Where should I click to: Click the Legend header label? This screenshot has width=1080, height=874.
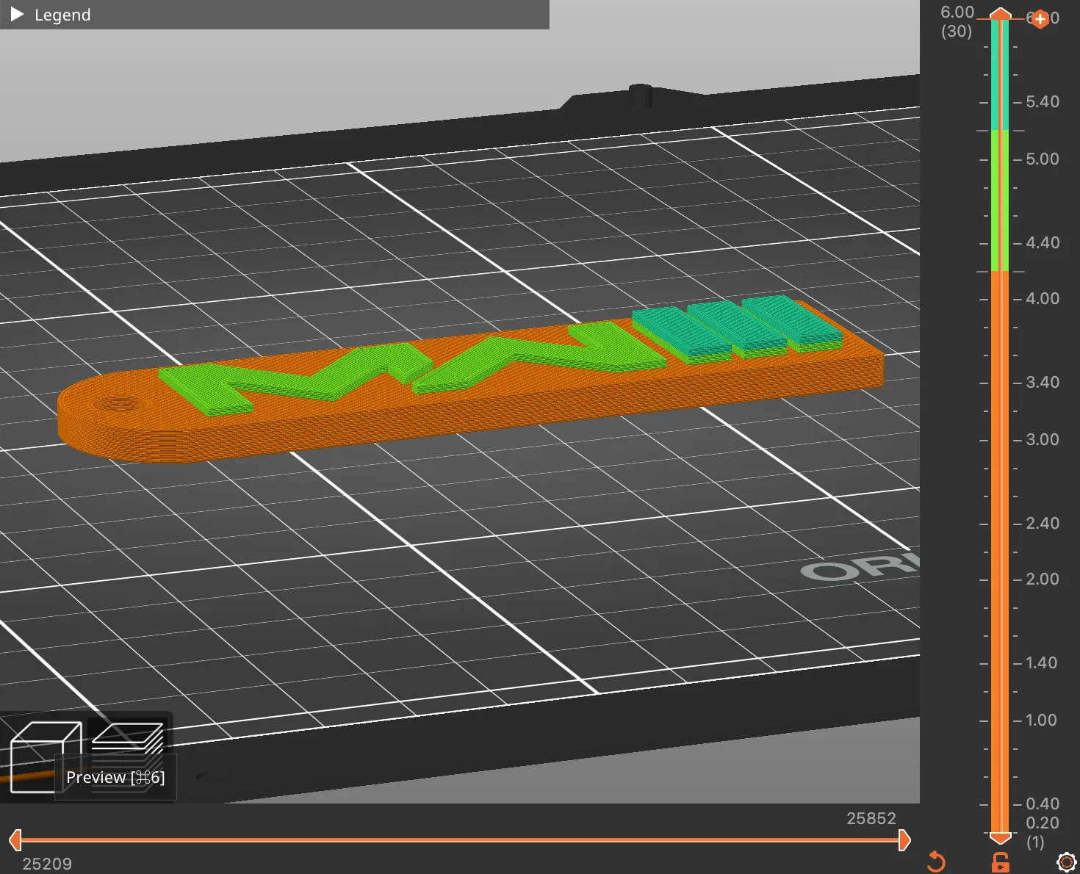(x=62, y=15)
